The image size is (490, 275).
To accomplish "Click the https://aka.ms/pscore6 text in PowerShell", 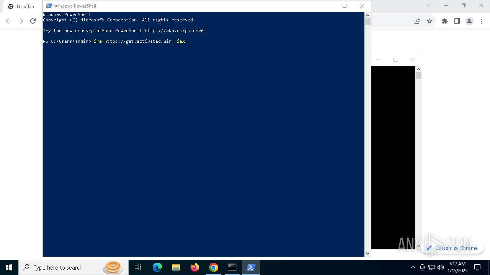I will click(174, 31).
